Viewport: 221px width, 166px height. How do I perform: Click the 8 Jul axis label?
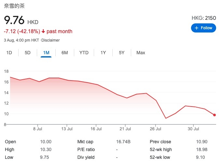click(38, 129)
